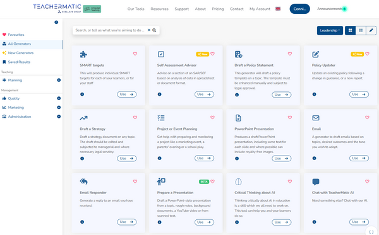The image size is (379, 235).
Task: Toggle heart on PowerPoint Presentation card
Action: (x=290, y=117)
